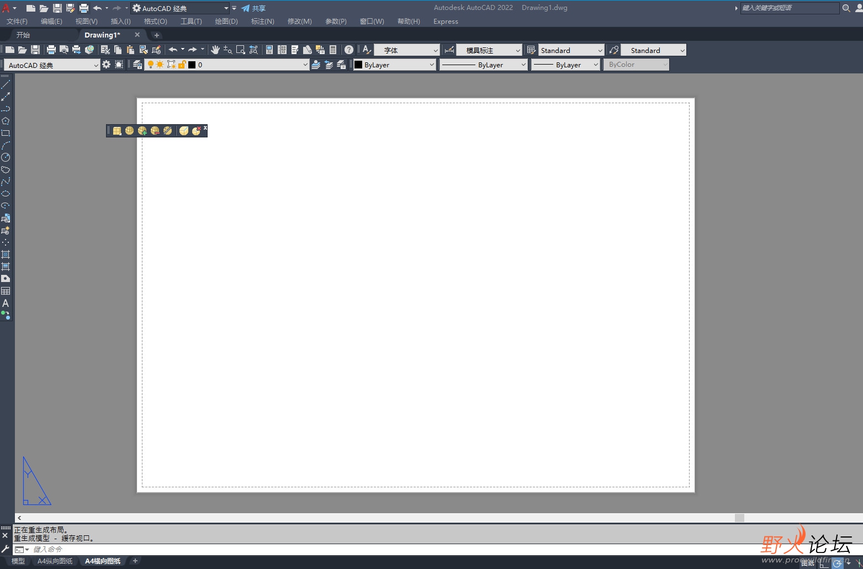
Task: Select the Table tool
Action: pos(6,291)
